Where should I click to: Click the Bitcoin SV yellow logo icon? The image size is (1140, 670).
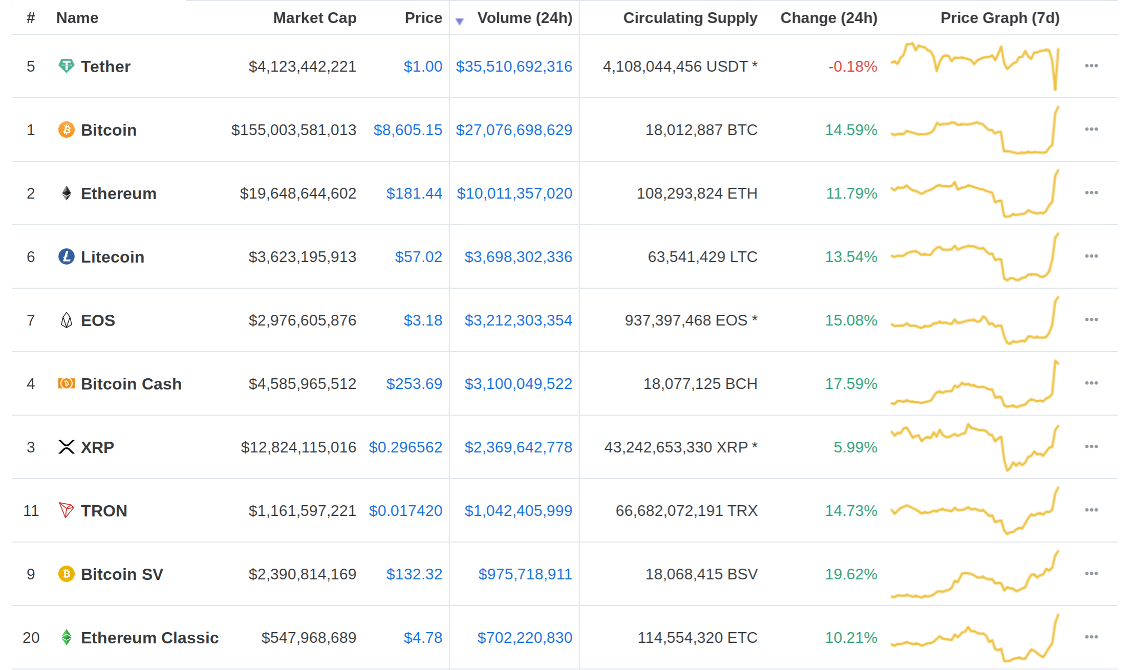(x=66, y=574)
